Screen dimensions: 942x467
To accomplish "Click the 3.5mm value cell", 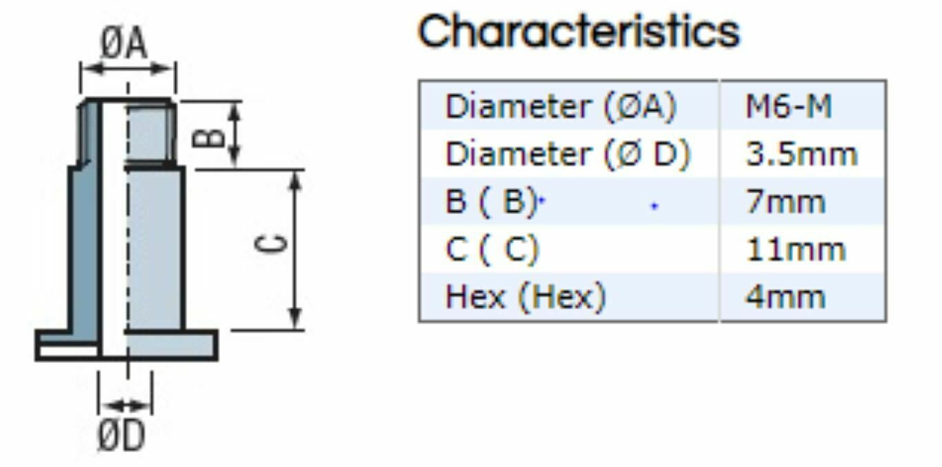I will click(x=801, y=155).
